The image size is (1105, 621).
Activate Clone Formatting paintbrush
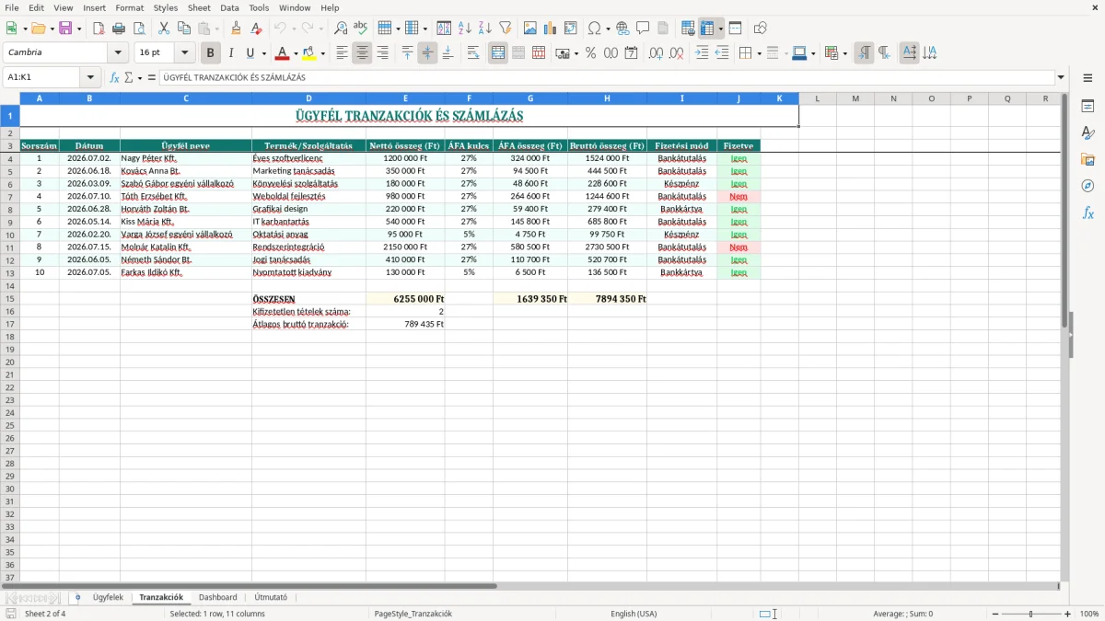[x=237, y=29]
